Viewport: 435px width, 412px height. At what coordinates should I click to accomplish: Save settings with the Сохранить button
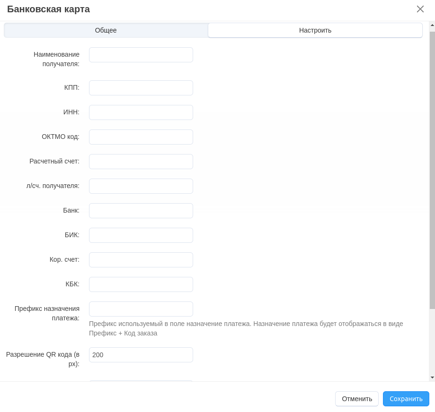coord(406,399)
